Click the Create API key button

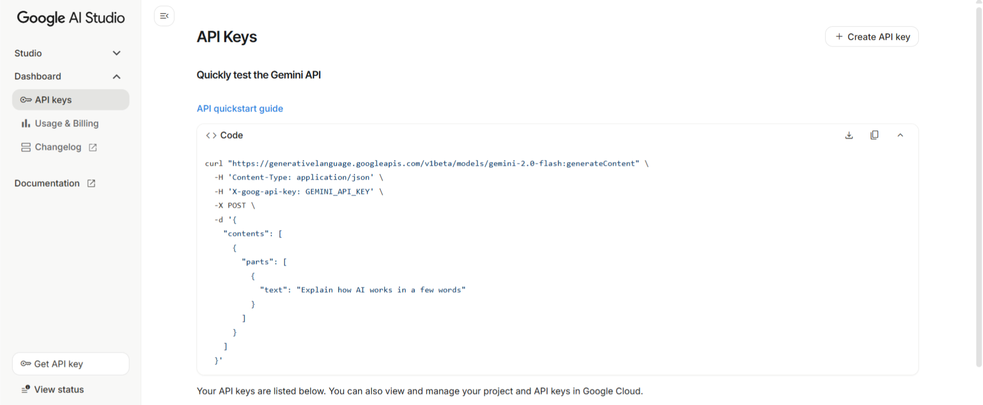[872, 37]
